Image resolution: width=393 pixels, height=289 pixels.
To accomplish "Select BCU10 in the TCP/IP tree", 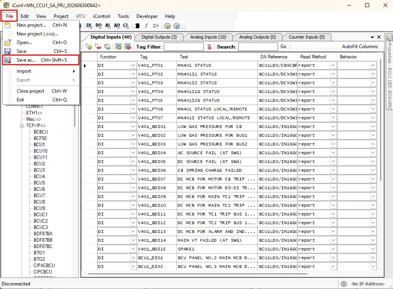I will pos(41,151).
